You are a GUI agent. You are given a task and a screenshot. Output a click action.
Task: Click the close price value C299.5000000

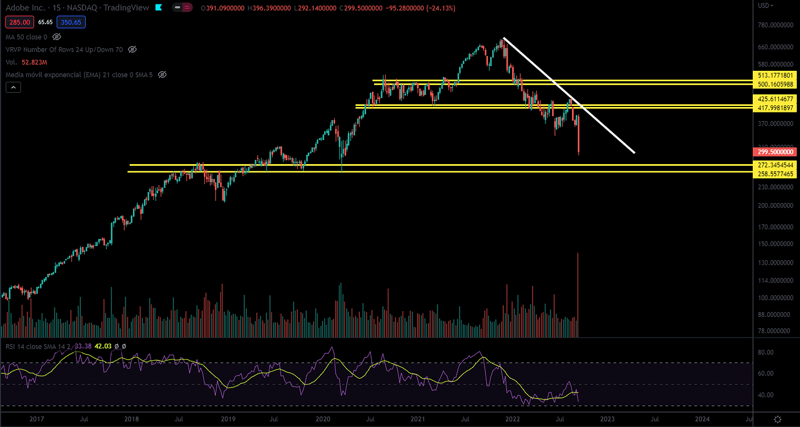click(362, 8)
